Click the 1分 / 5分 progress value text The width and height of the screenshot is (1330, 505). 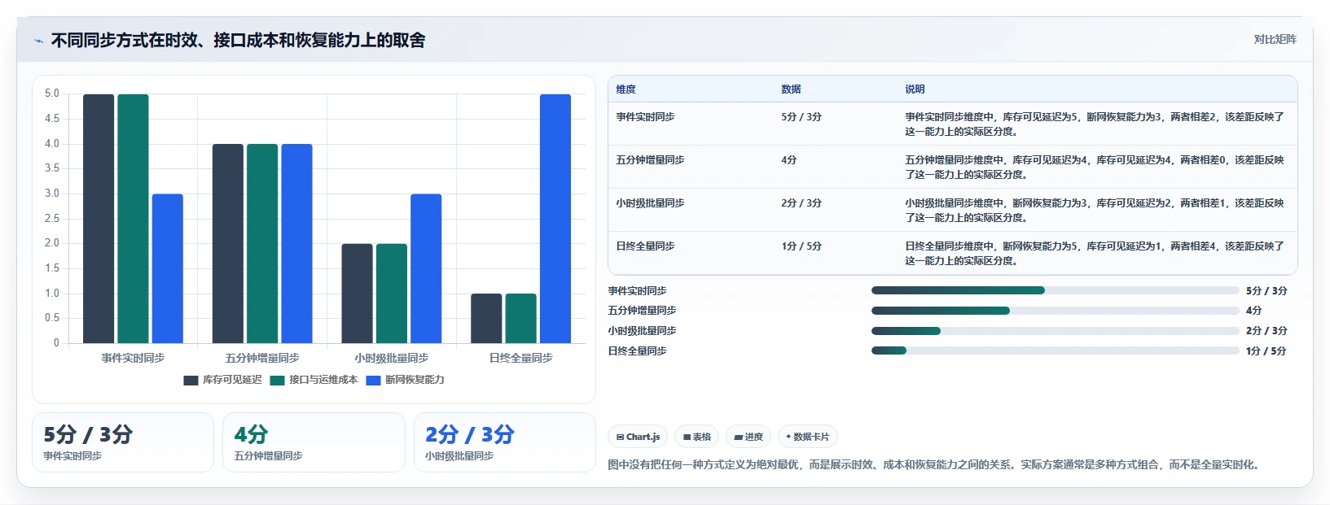tap(1266, 351)
